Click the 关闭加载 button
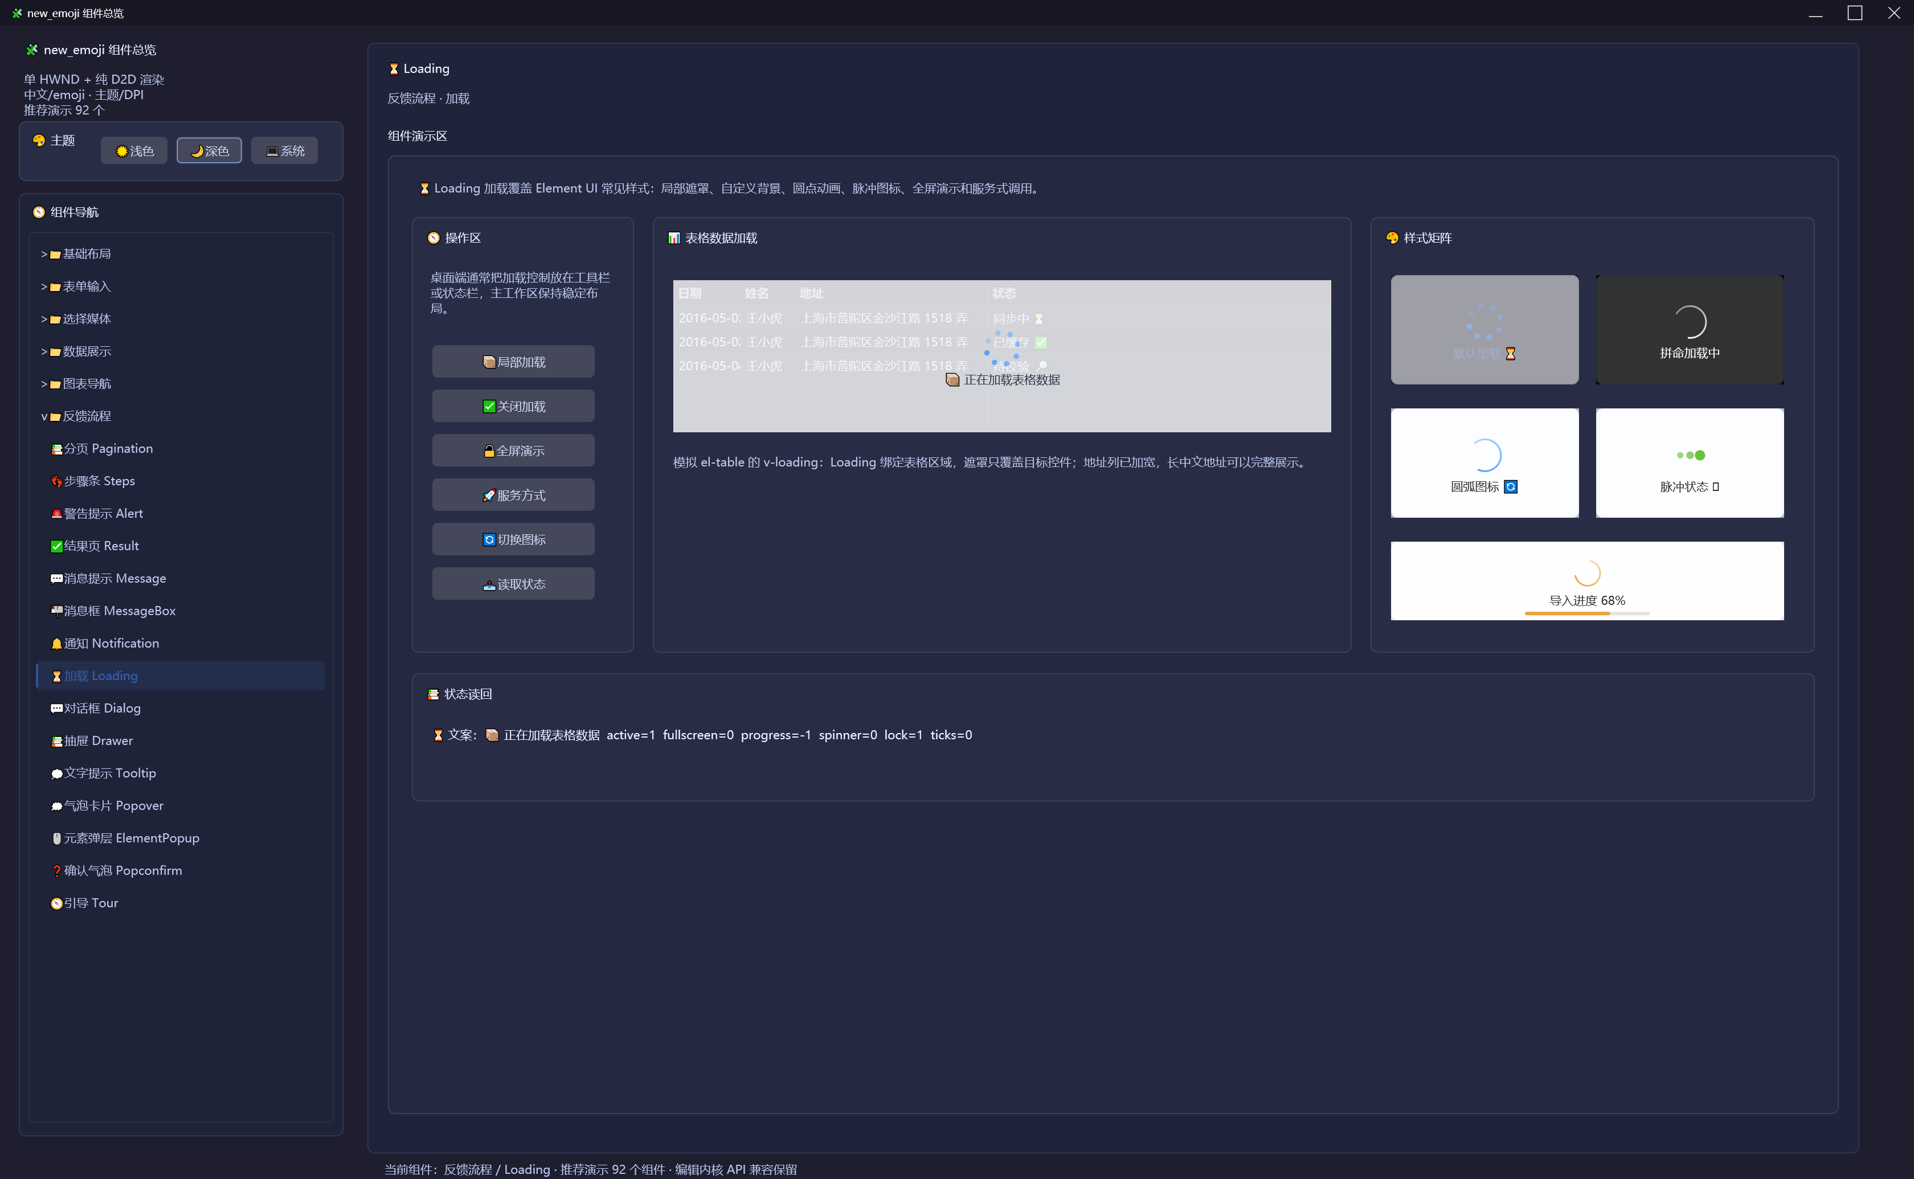 [514, 406]
